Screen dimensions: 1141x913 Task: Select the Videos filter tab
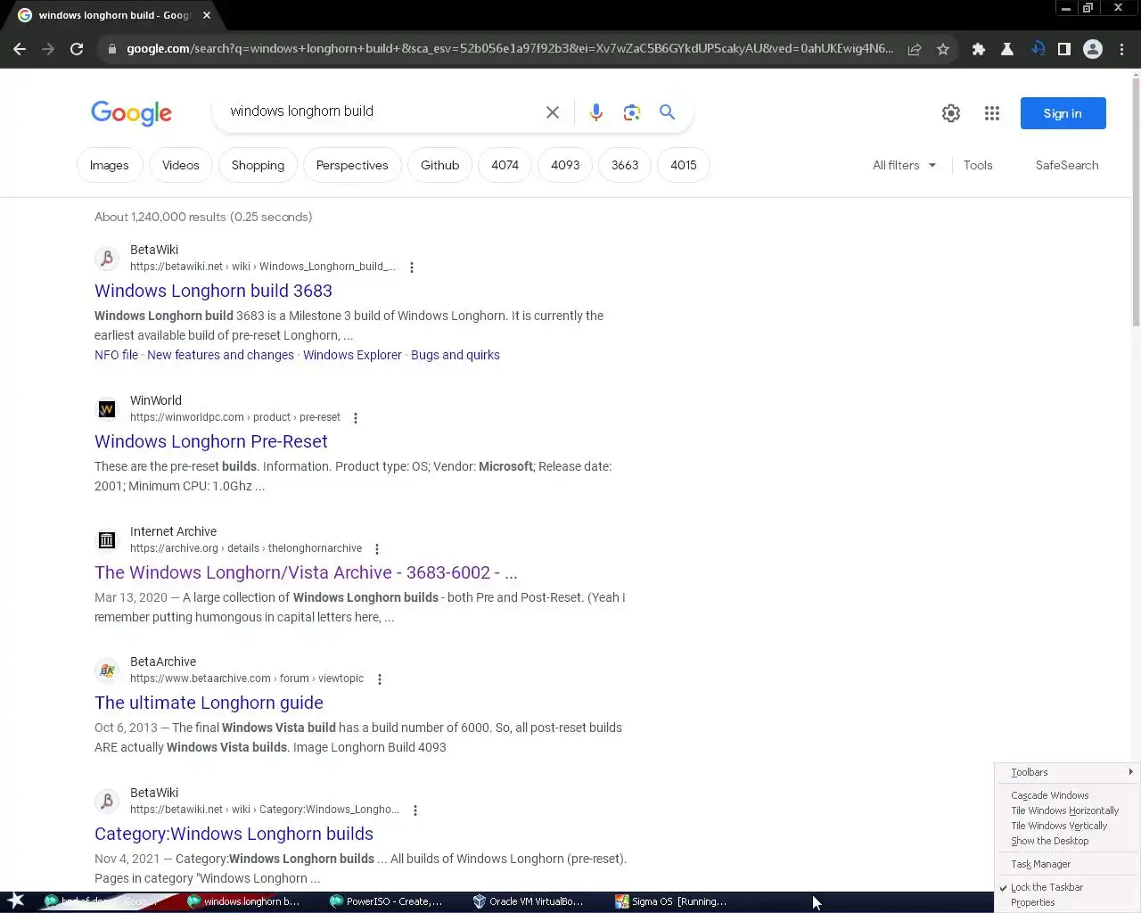[181, 165]
